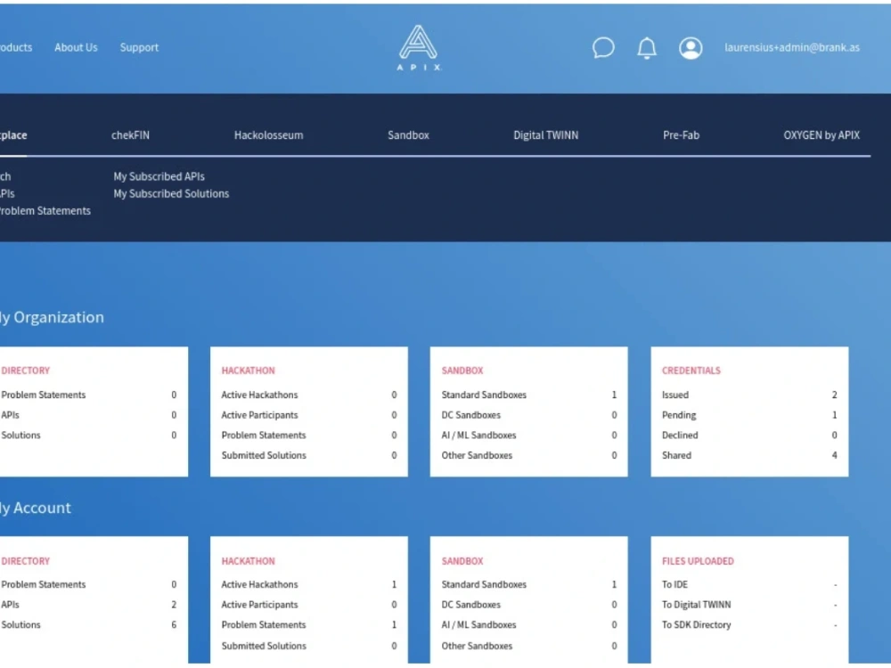Viewport: 891px width, 668px height.
Task: Select Pending in Credentials card
Action: tap(749, 415)
